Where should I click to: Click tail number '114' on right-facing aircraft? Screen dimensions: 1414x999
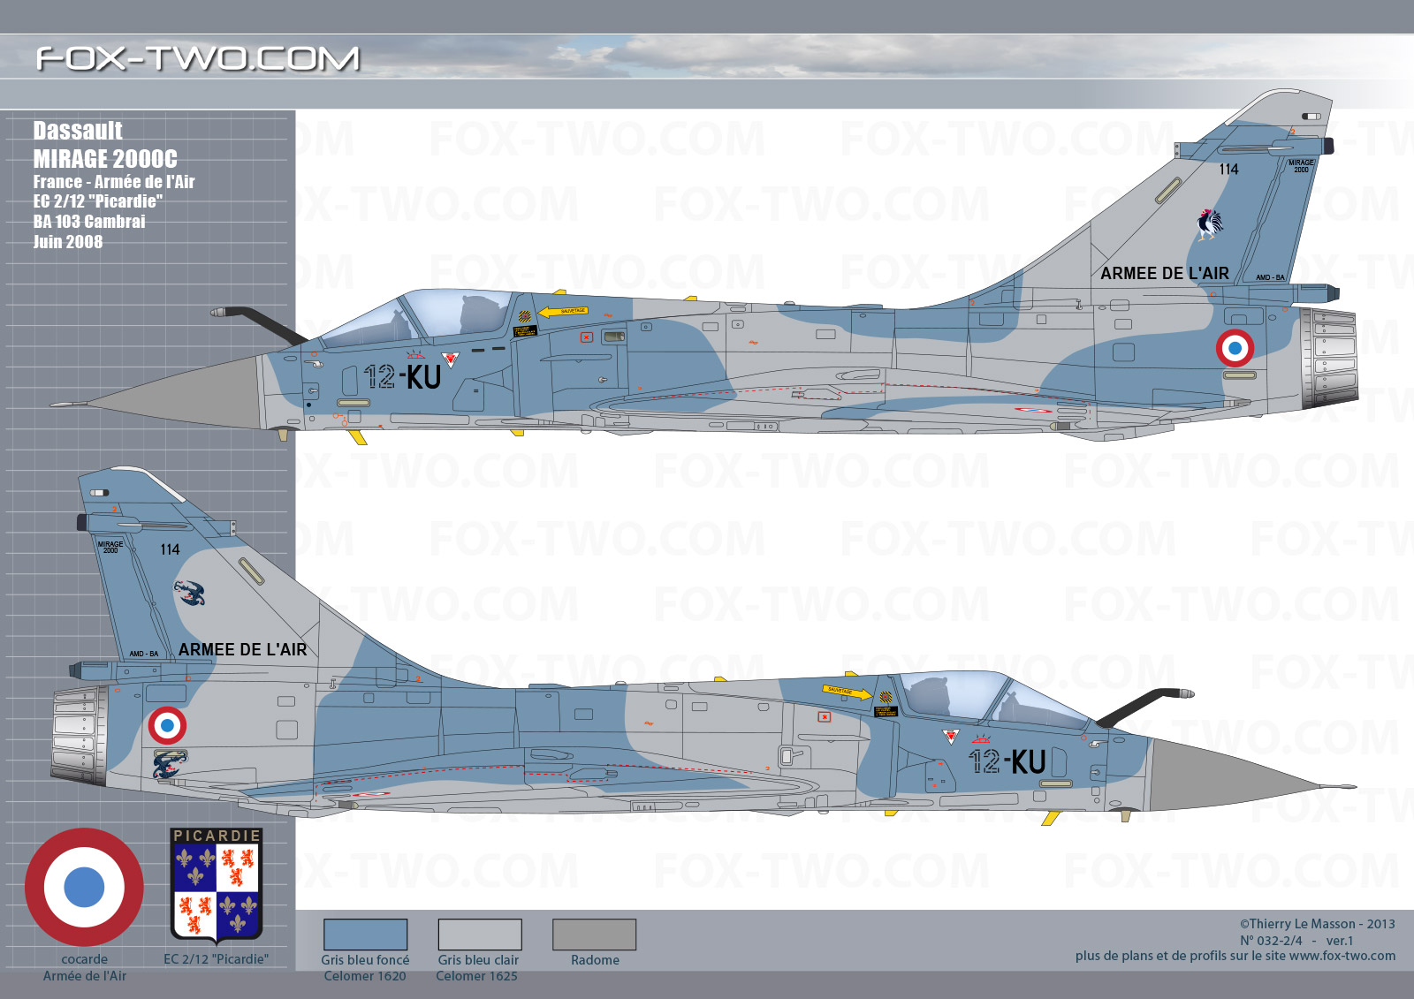click(170, 549)
